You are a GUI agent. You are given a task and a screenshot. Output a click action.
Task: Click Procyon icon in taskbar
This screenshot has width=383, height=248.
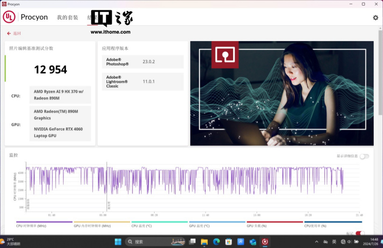pos(265,241)
